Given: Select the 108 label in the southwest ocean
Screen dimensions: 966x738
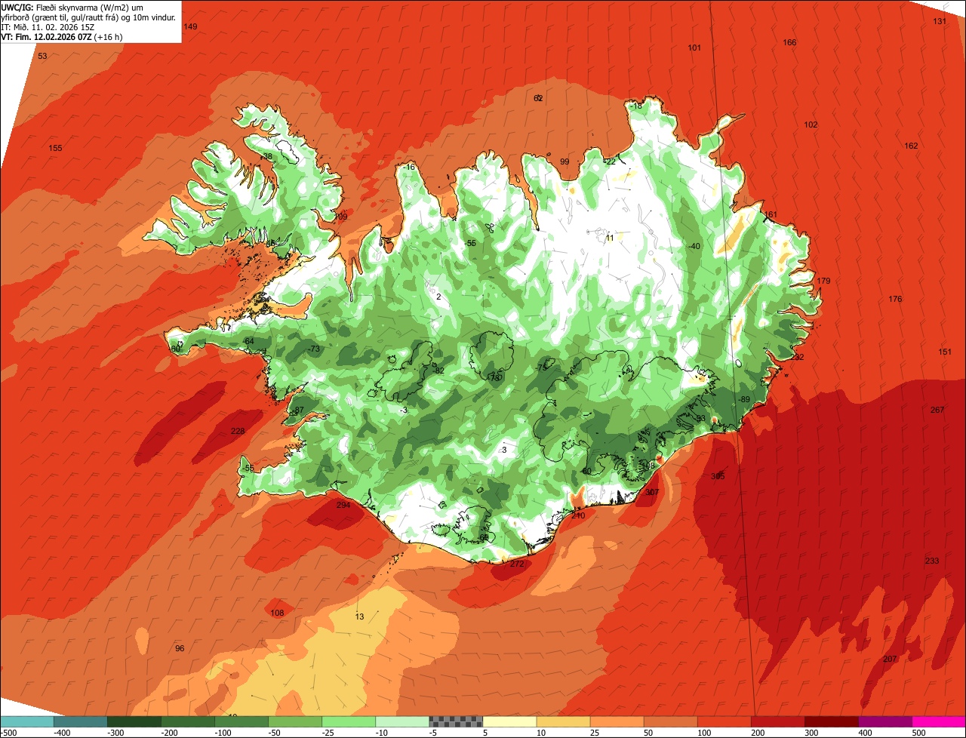Looking at the screenshot, I should pyautogui.click(x=277, y=613).
